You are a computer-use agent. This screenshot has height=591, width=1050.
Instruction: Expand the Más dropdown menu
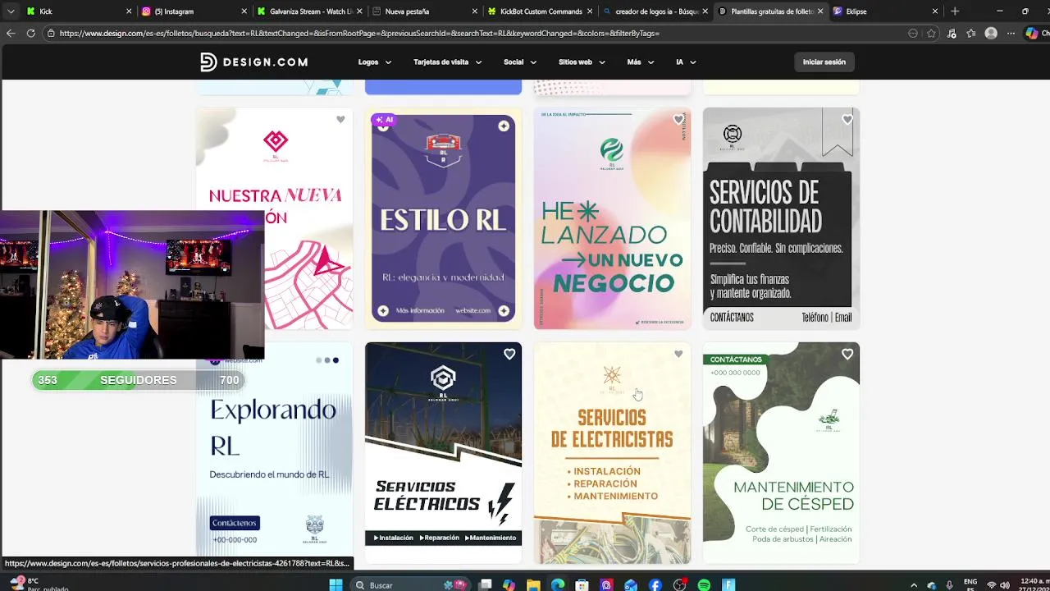pos(641,62)
